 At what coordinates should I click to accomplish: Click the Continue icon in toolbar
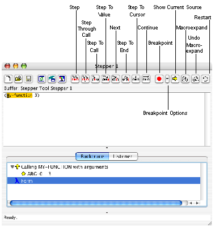pos(146,79)
